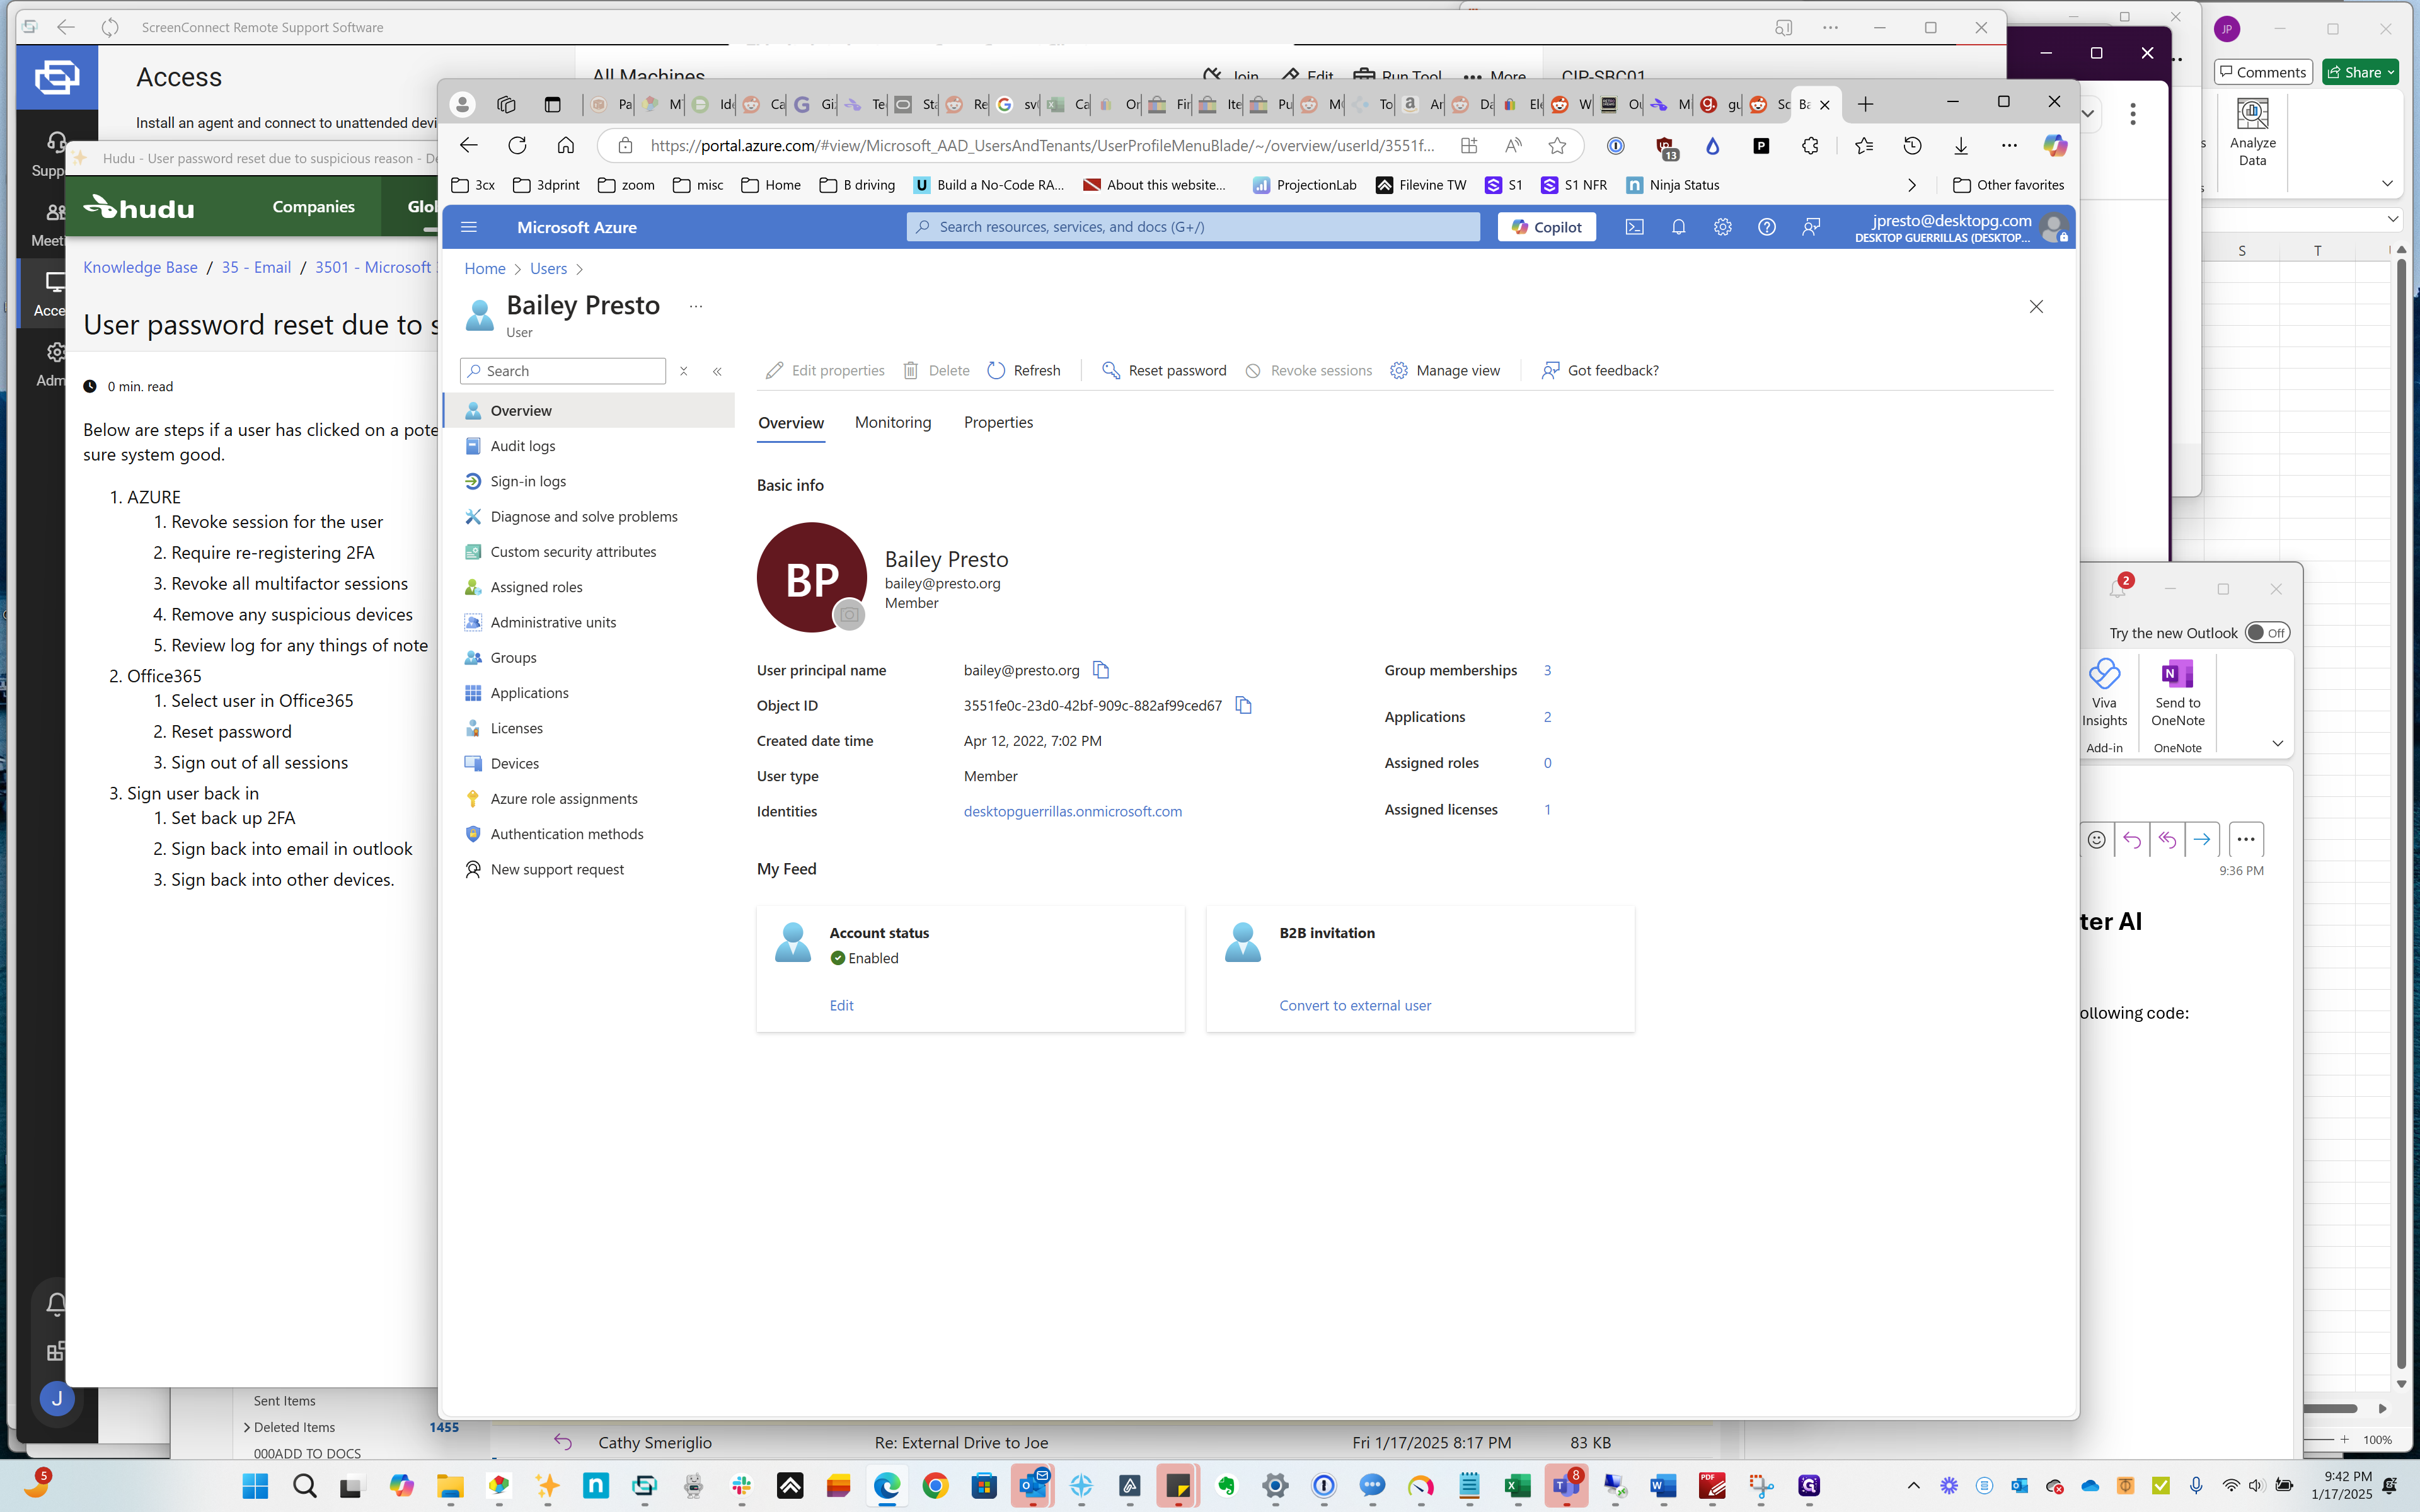Click Knowledge Base breadcrumb in Hudu

(140, 267)
